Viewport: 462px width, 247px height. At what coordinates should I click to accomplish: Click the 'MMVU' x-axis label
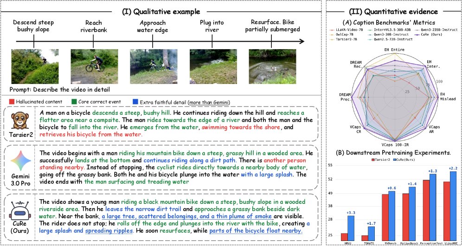click(348, 244)
